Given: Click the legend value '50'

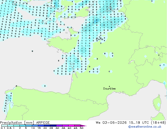Looking at the screenshot, I should click(x=81, y=128).
